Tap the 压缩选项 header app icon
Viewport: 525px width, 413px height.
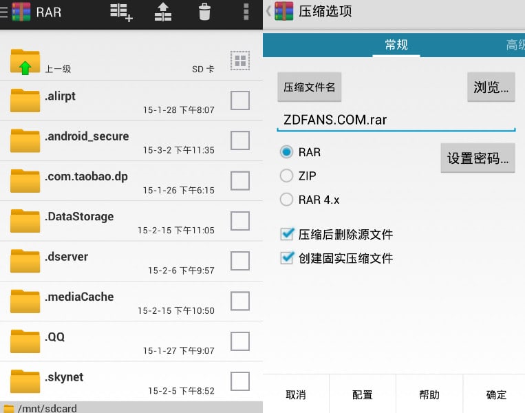pos(284,12)
